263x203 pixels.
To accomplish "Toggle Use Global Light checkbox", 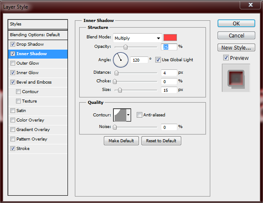I will tap(158, 59).
